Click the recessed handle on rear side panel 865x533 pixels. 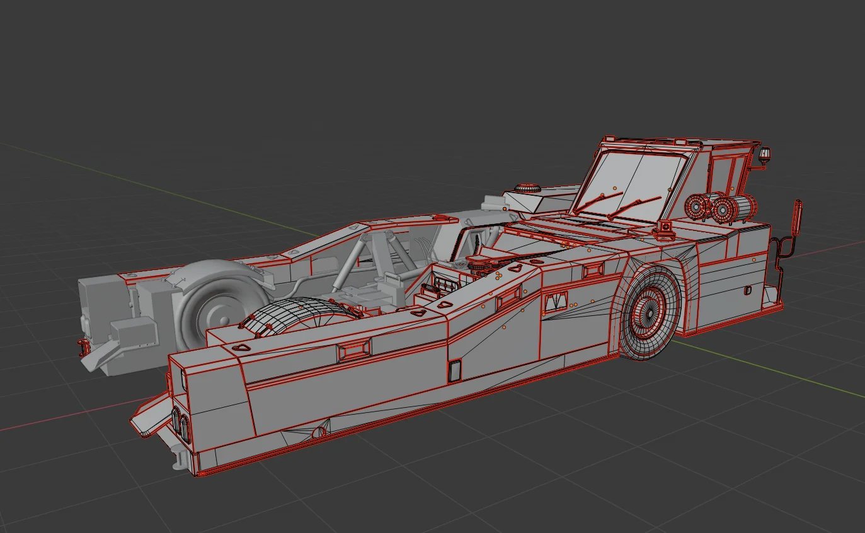[354, 350]
